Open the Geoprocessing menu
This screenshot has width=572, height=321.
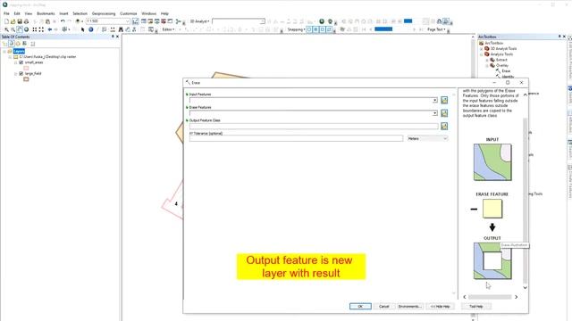coord(104,13)
